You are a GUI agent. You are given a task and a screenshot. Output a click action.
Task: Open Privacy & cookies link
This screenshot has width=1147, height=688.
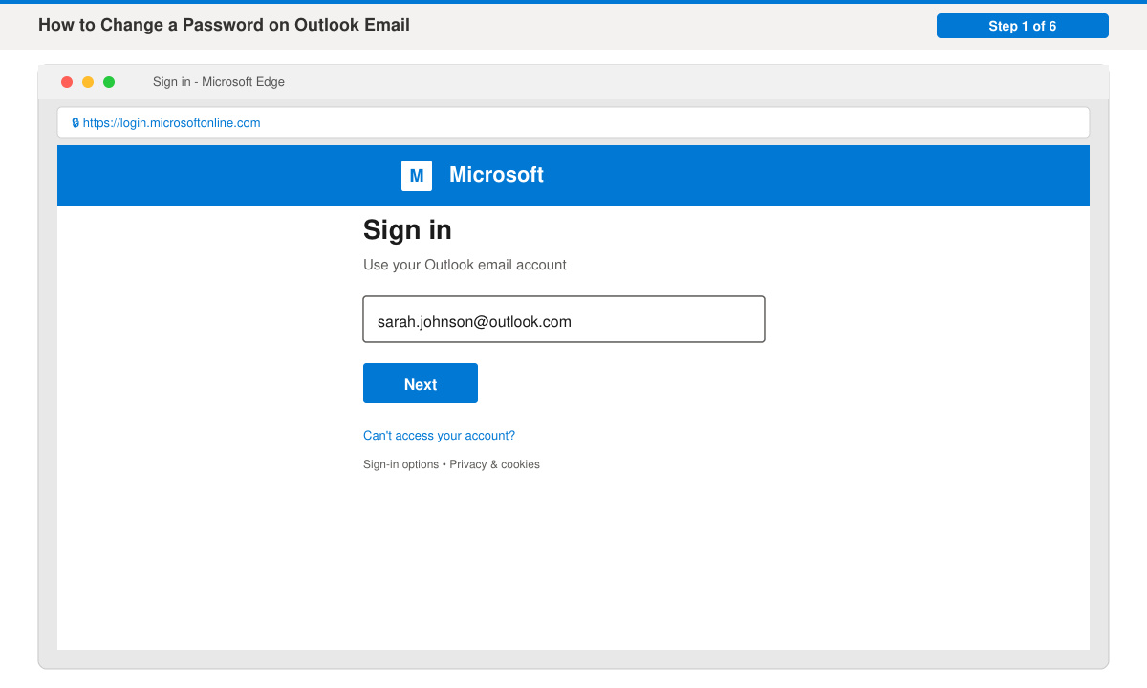pyautogui.click(x=495, y=464)
